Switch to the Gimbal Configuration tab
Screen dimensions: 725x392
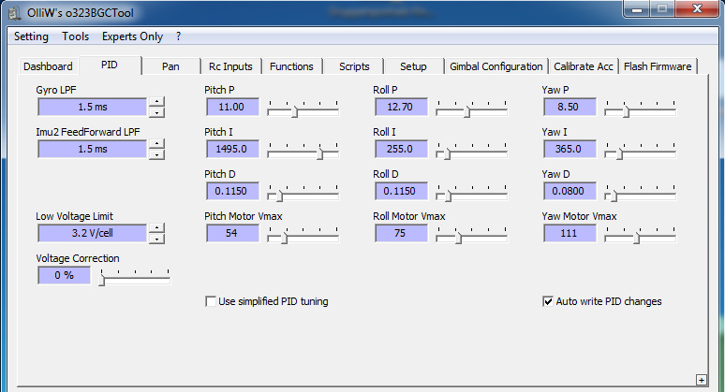point(496,66)
